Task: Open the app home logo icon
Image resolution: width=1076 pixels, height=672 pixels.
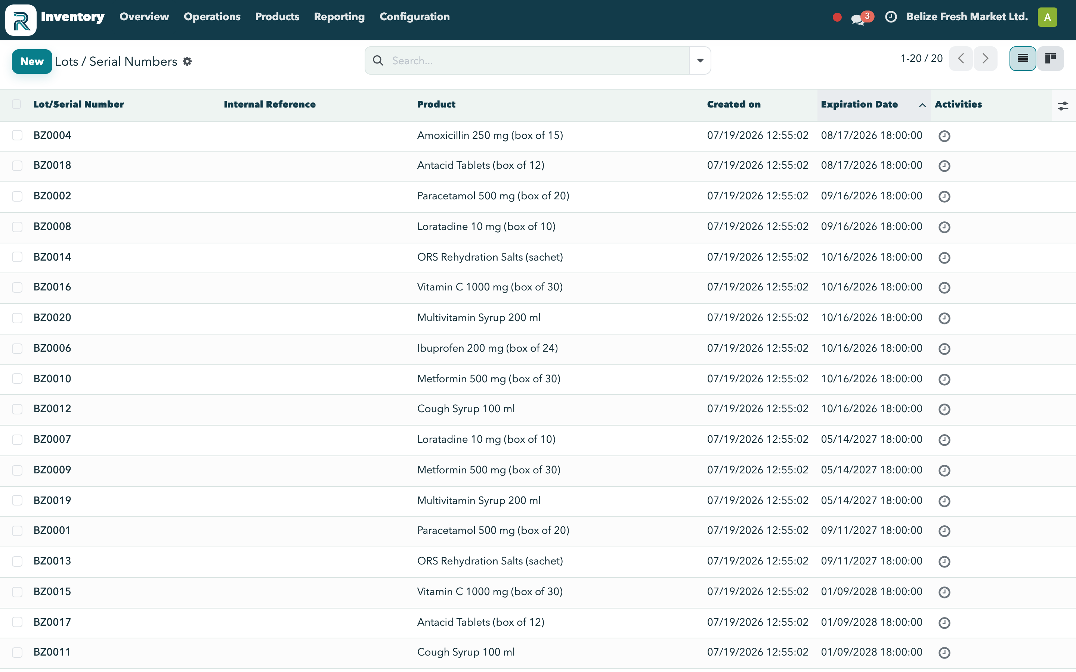Action: pyautogui.click(x=21, y=20)
